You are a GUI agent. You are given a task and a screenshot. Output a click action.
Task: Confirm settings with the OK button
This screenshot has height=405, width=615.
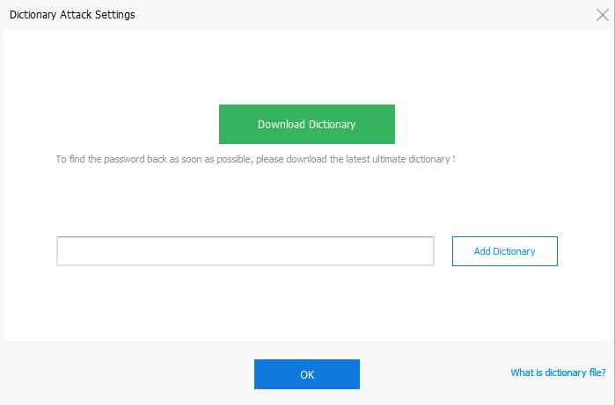(x=307, y=374)
